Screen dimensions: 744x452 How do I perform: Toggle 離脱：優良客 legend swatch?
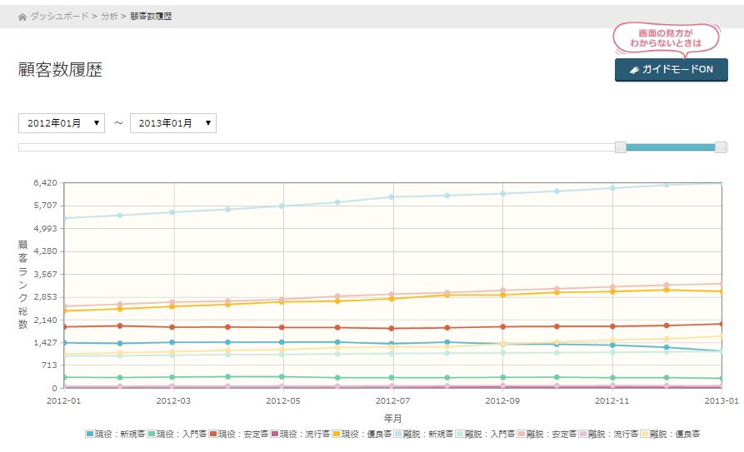tap(645, 434)
